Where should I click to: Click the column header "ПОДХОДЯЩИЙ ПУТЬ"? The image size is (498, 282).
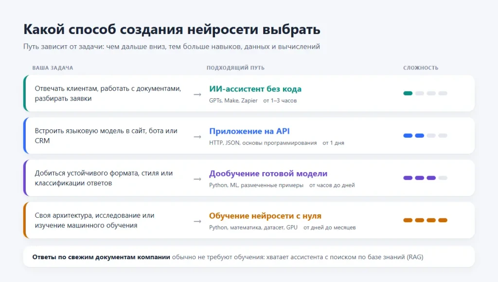point(235,68)
